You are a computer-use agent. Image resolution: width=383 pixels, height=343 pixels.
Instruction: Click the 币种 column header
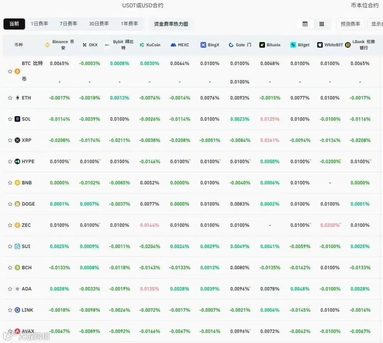(x=18, y=45)
